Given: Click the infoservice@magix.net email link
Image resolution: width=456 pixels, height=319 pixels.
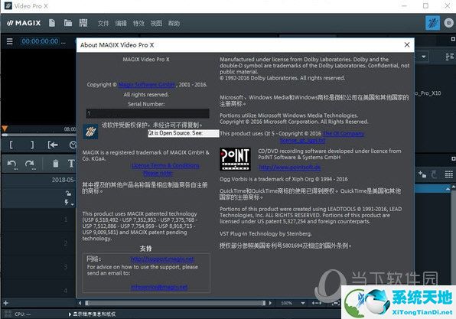Looking at the screenshot, I should point(159,287).
